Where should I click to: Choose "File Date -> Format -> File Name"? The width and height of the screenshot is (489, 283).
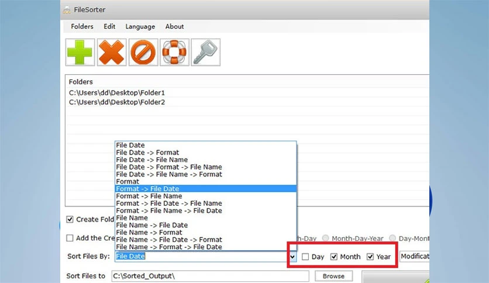tap(205, 167)
